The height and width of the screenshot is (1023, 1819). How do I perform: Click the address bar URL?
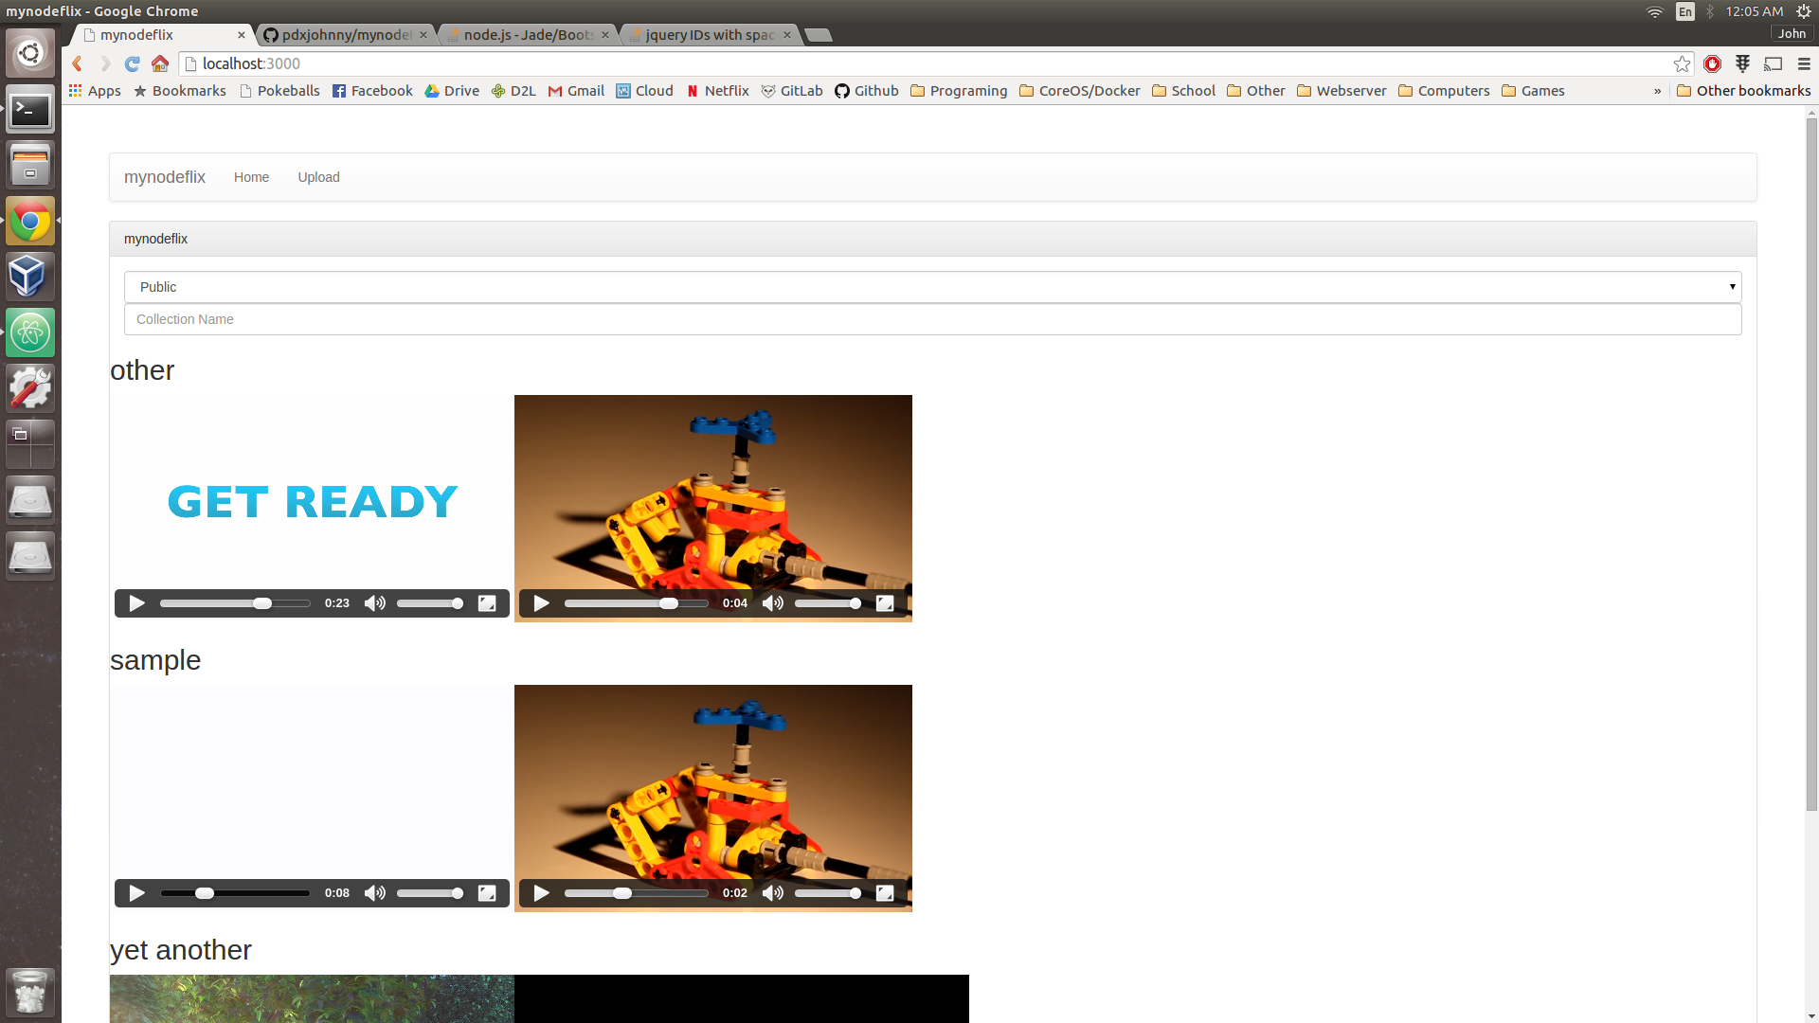pyautogui.click(x=251, y=63)
